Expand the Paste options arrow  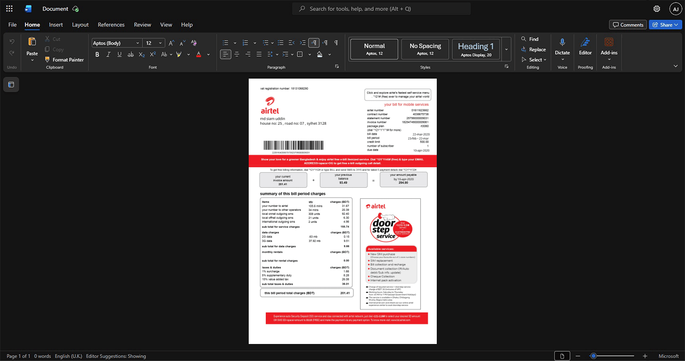click(x=32, y=60)
